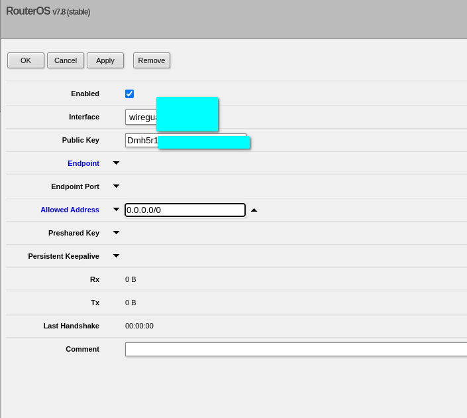
Task: Open the Interface selection box
Action: (141, 117)
